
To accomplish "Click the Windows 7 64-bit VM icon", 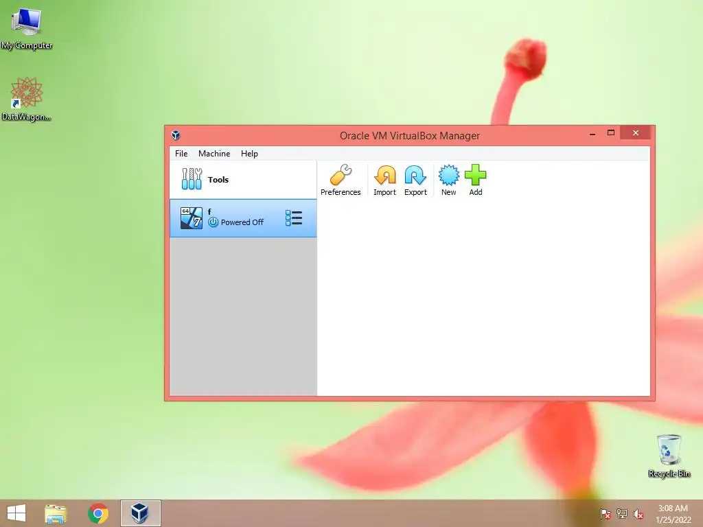I will 192,218.
